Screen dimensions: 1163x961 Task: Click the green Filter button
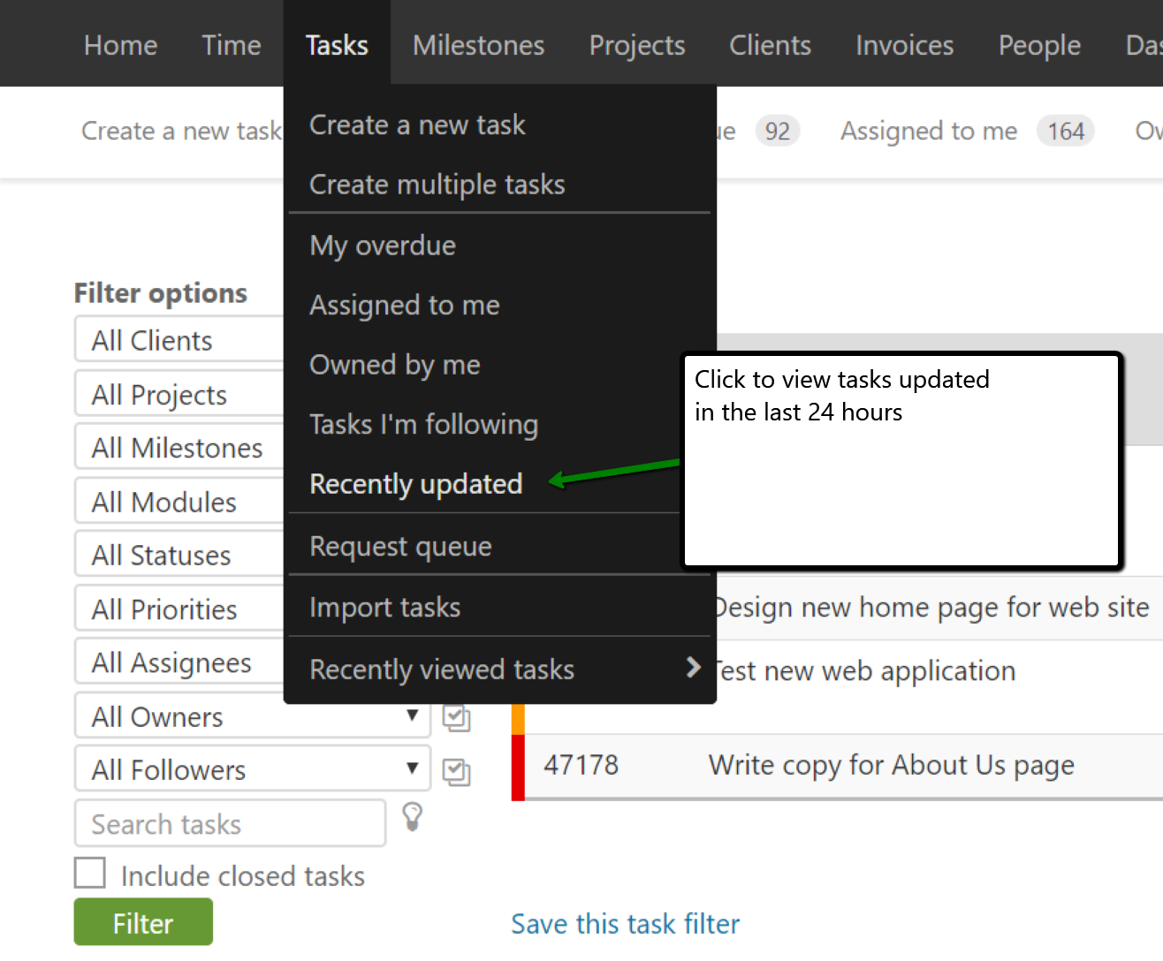click(x=142, y=921)
